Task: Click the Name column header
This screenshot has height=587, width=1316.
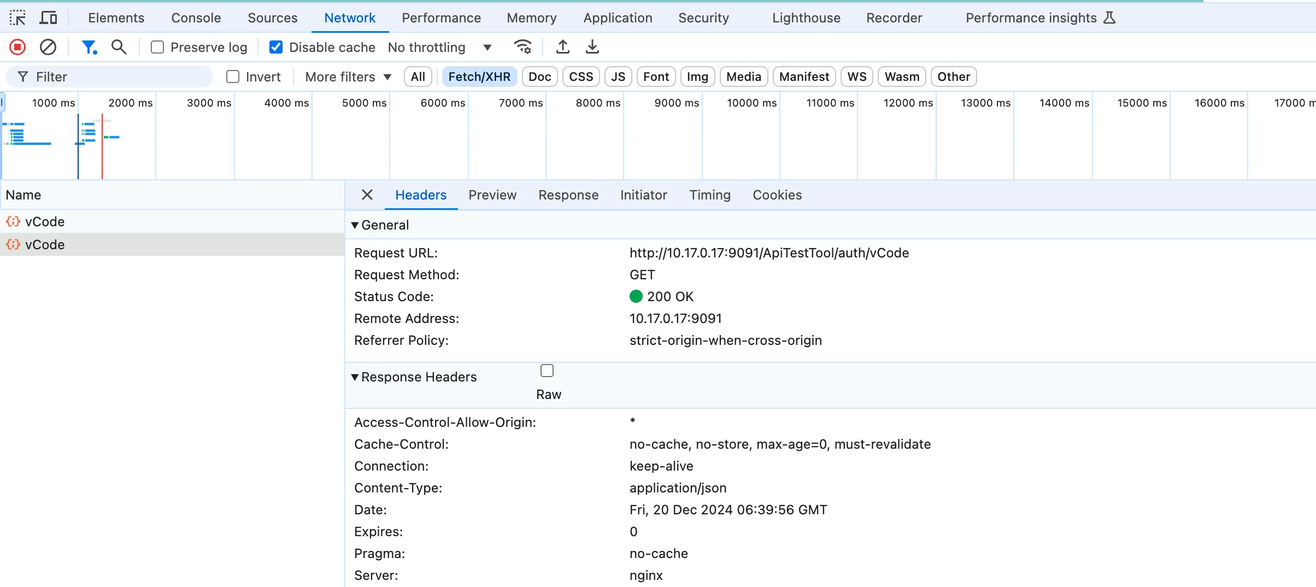Action: coord(172,195)
